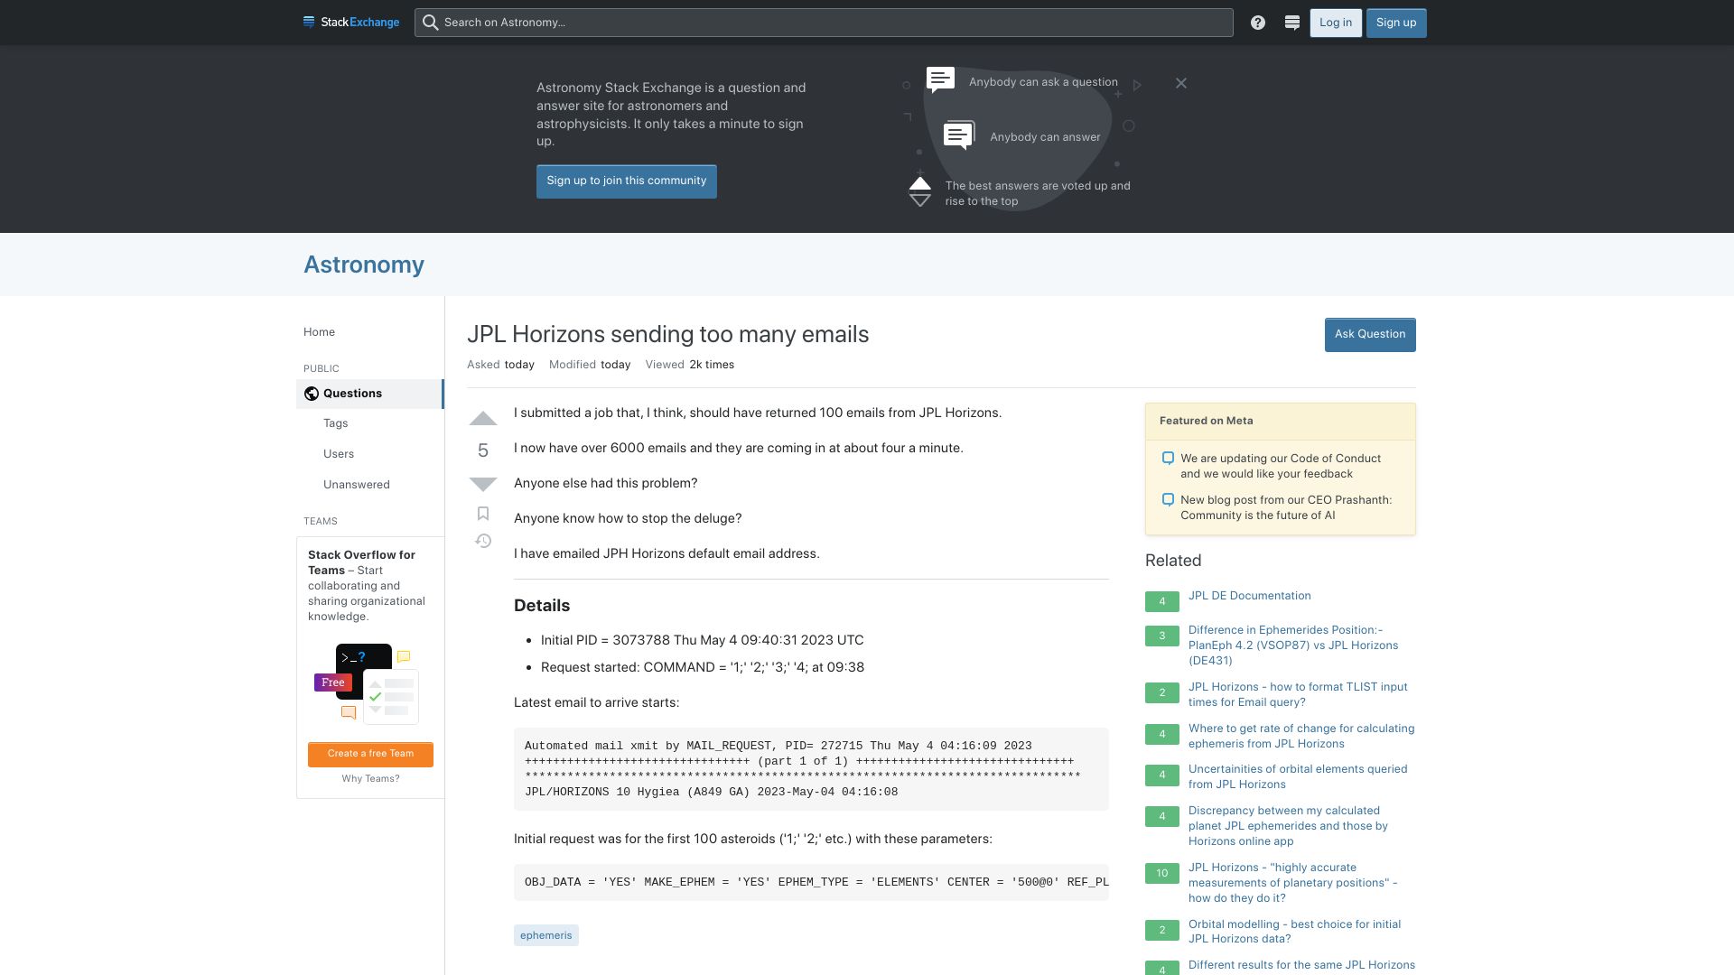1734x975 pixels.
Task: Open related Uncertainties of orbital elements question
Action: (1298, 776)
